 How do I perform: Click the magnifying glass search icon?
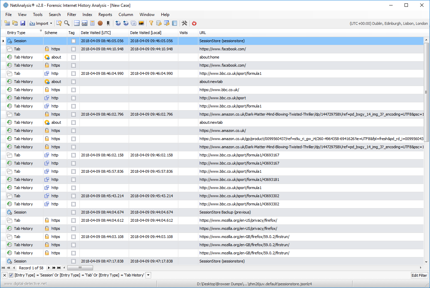coord(67,23)
